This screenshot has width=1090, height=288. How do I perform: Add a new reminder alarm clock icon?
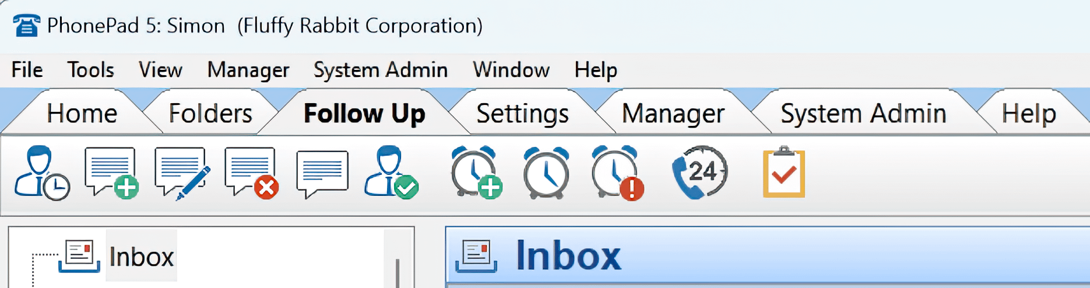476,173
